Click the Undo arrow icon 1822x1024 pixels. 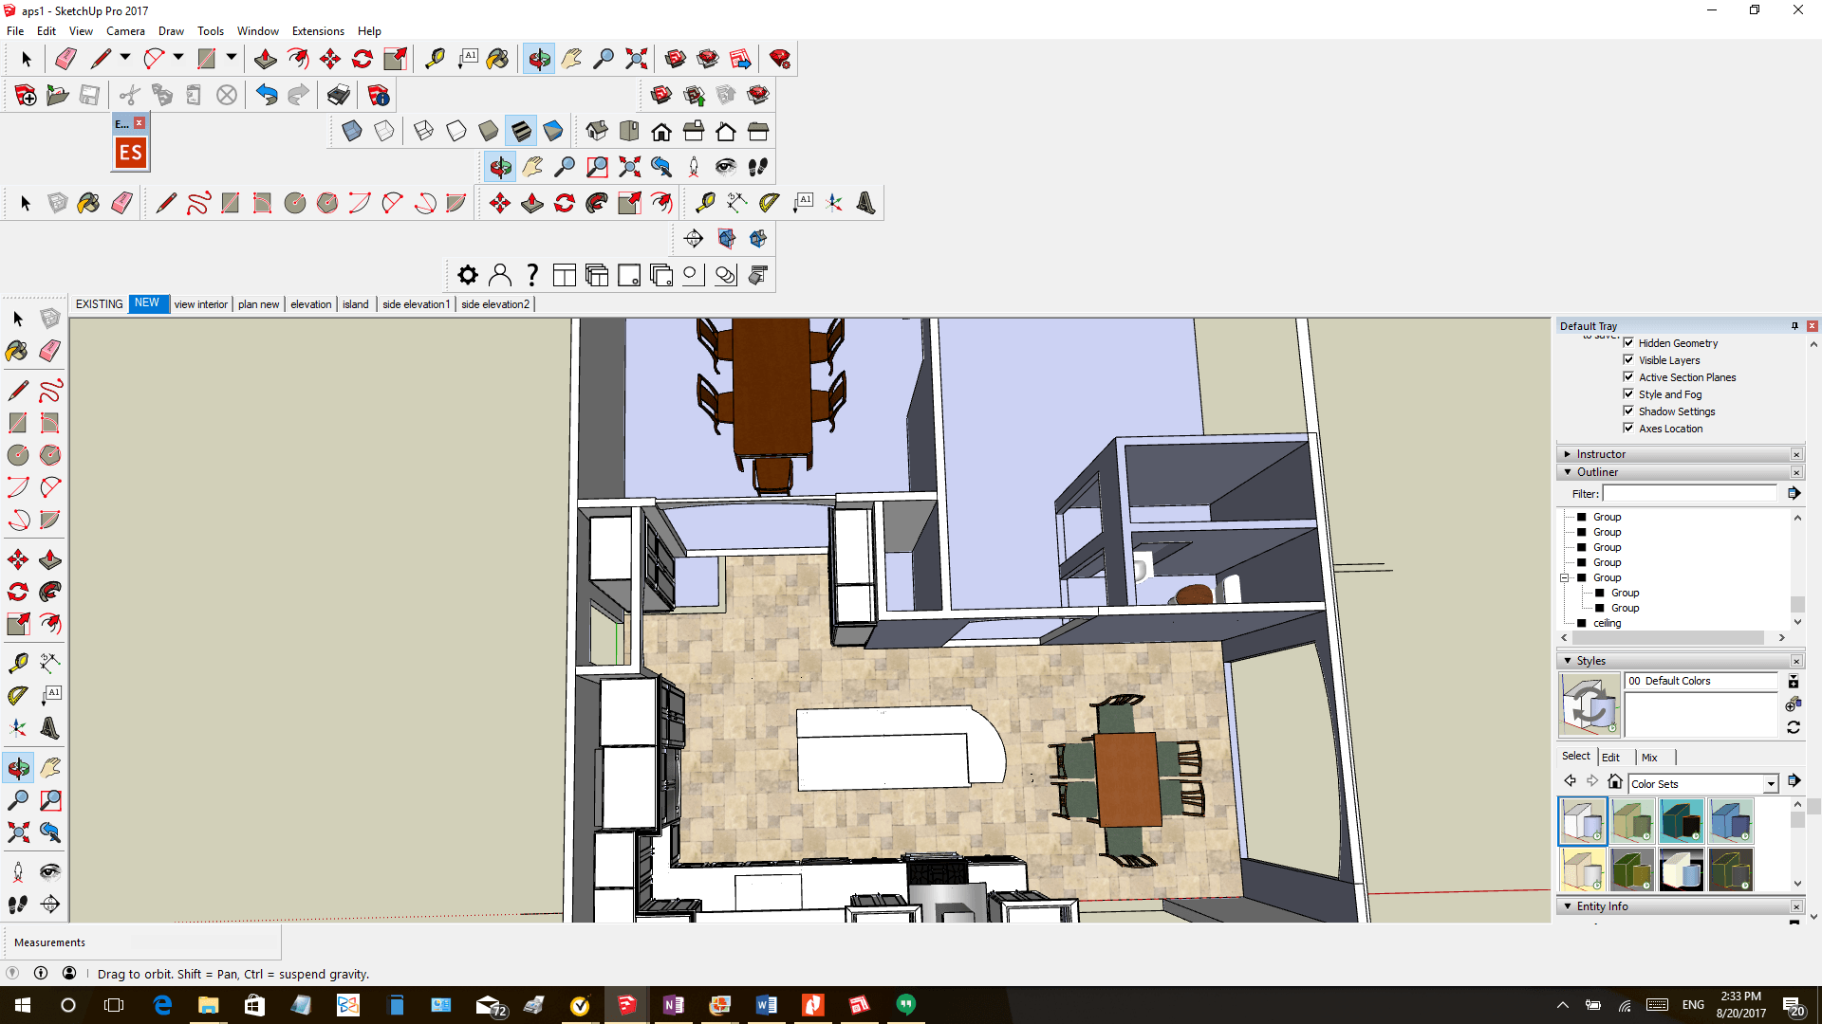tap(267, 95)
